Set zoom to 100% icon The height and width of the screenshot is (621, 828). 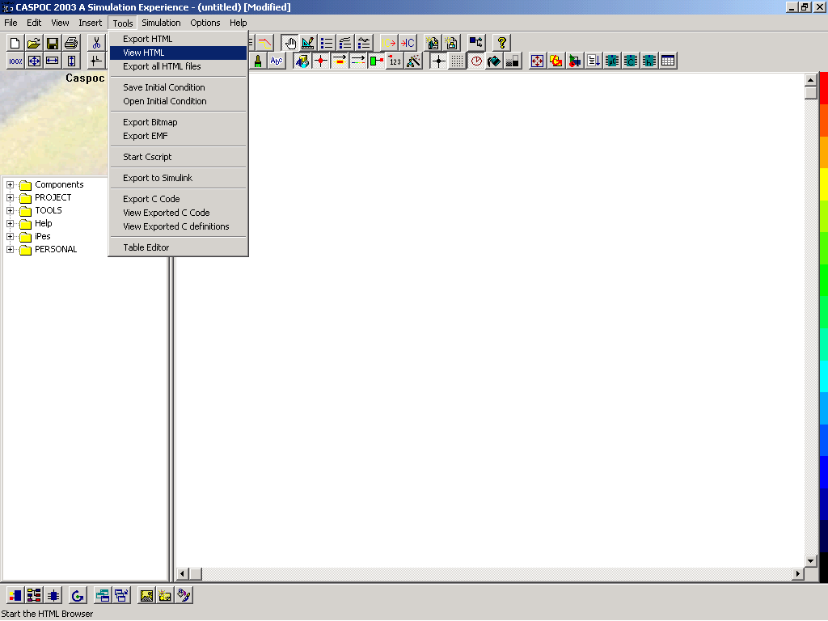point(15,61)
